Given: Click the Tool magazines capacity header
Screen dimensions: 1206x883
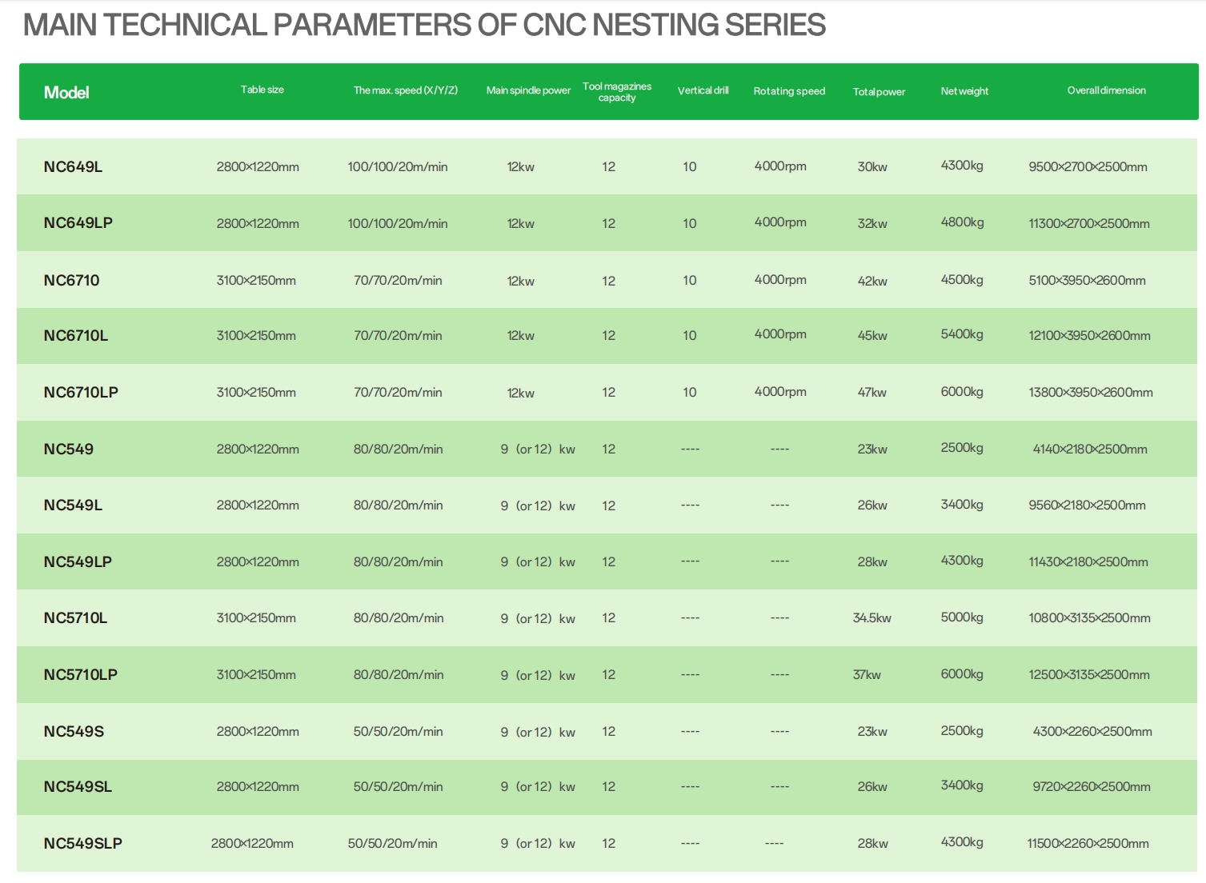Looking at the screenshot, I should [x=617, y=92].
